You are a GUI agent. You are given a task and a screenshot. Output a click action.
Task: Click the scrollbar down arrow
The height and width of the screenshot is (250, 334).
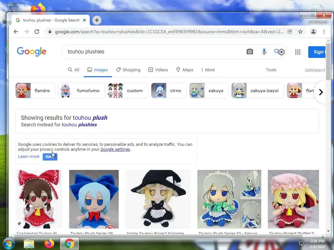[x=328, y=231]
